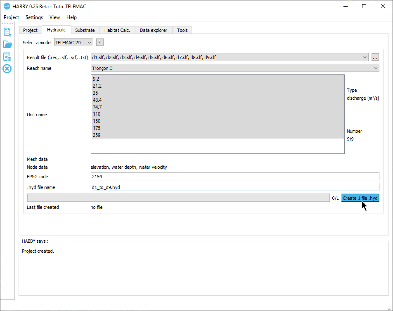This screenshot has height=311, width=393.
Task: Open the Select a model dropdown
Action: coord(73,43)
